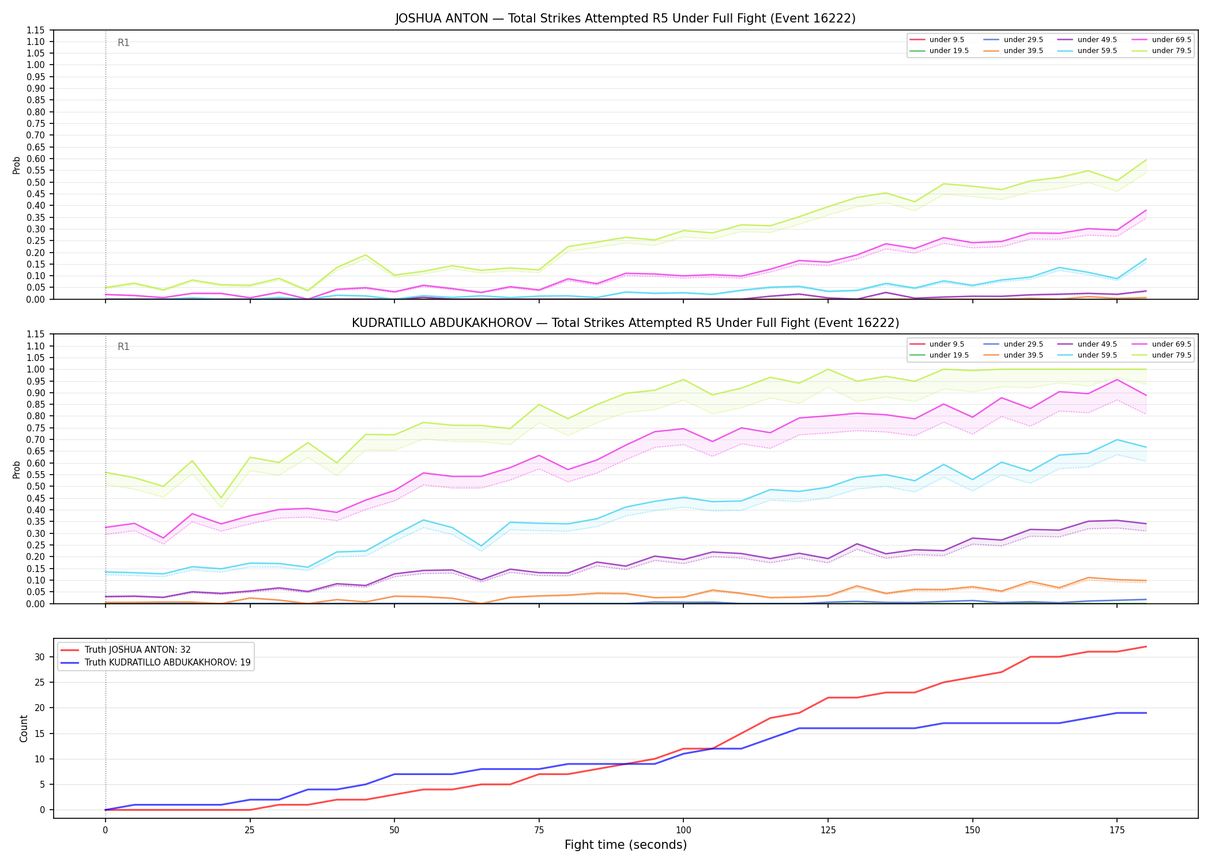Click x-axis tick label 25
1211x865 pixels.
tap(250, 830)
